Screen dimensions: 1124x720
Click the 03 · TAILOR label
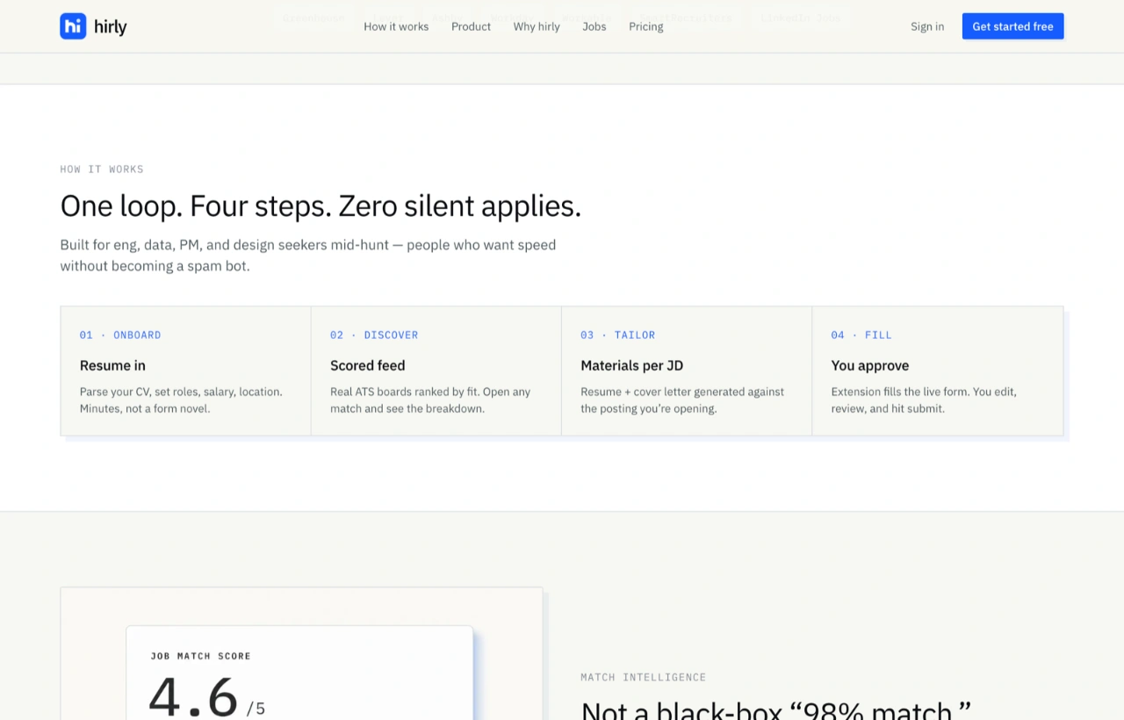pos(618,335)
